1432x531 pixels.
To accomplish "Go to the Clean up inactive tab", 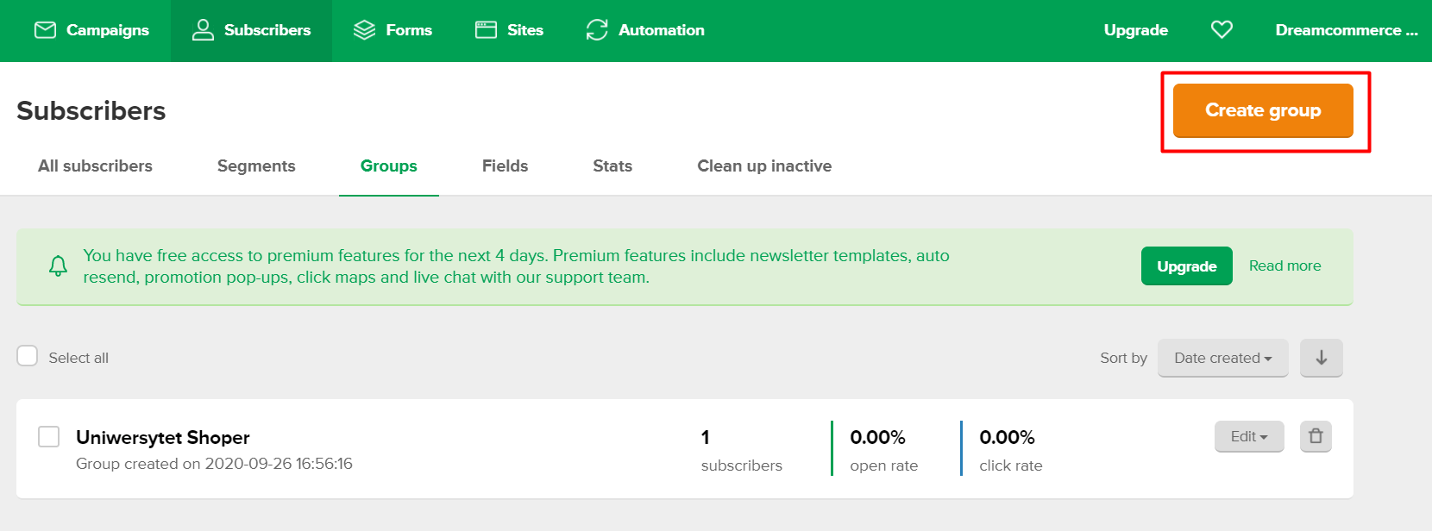I will (x=764, y=166).
